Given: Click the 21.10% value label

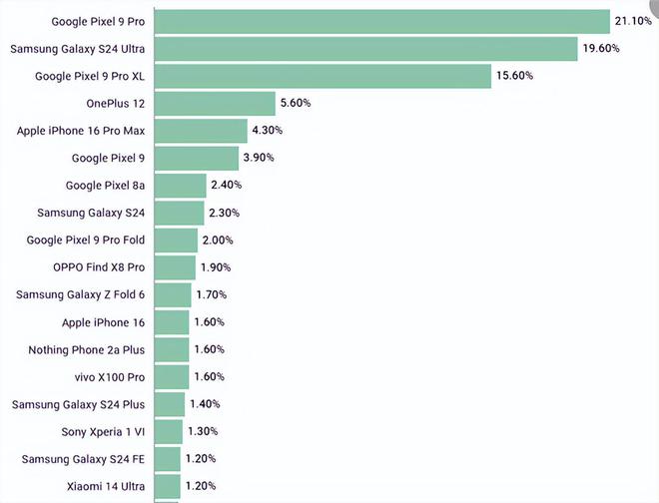Looking at the screenshot, I should [633, 21].
